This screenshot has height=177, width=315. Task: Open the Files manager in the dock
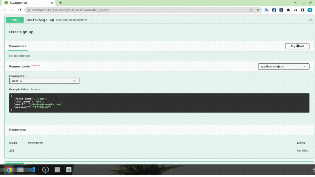coord(20,170)
